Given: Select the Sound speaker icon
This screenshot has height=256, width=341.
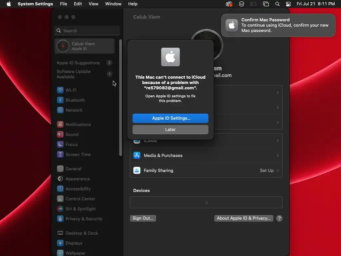Looking at the screenshot, I should 60,134.
